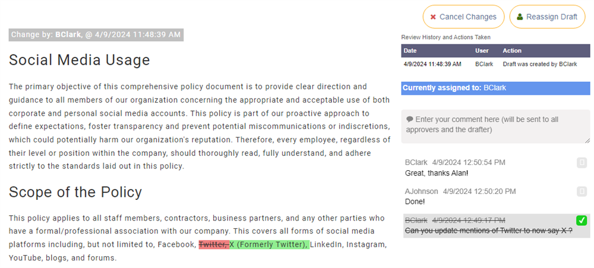Screen dimensions: 594x268
Task: Click the 'Currently assigned to: BClark' banner
Action: coord(495,88)
